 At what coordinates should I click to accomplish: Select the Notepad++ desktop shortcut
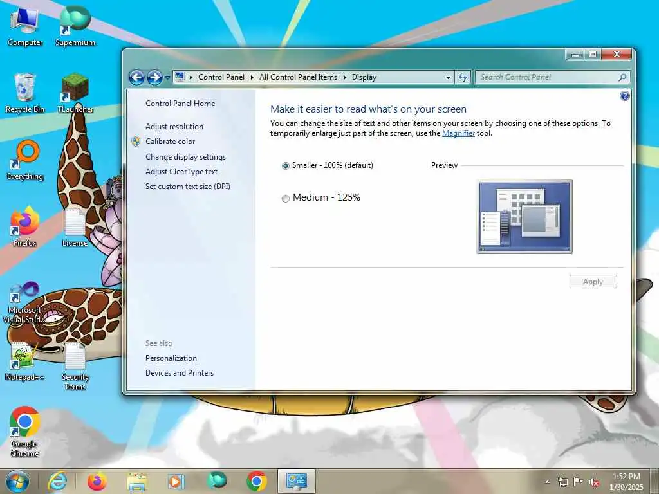(24, 361)
